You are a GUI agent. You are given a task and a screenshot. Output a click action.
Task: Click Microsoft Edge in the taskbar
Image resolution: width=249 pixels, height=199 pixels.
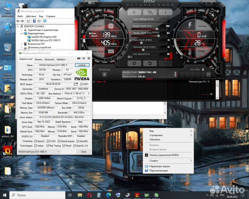point(108,195)
